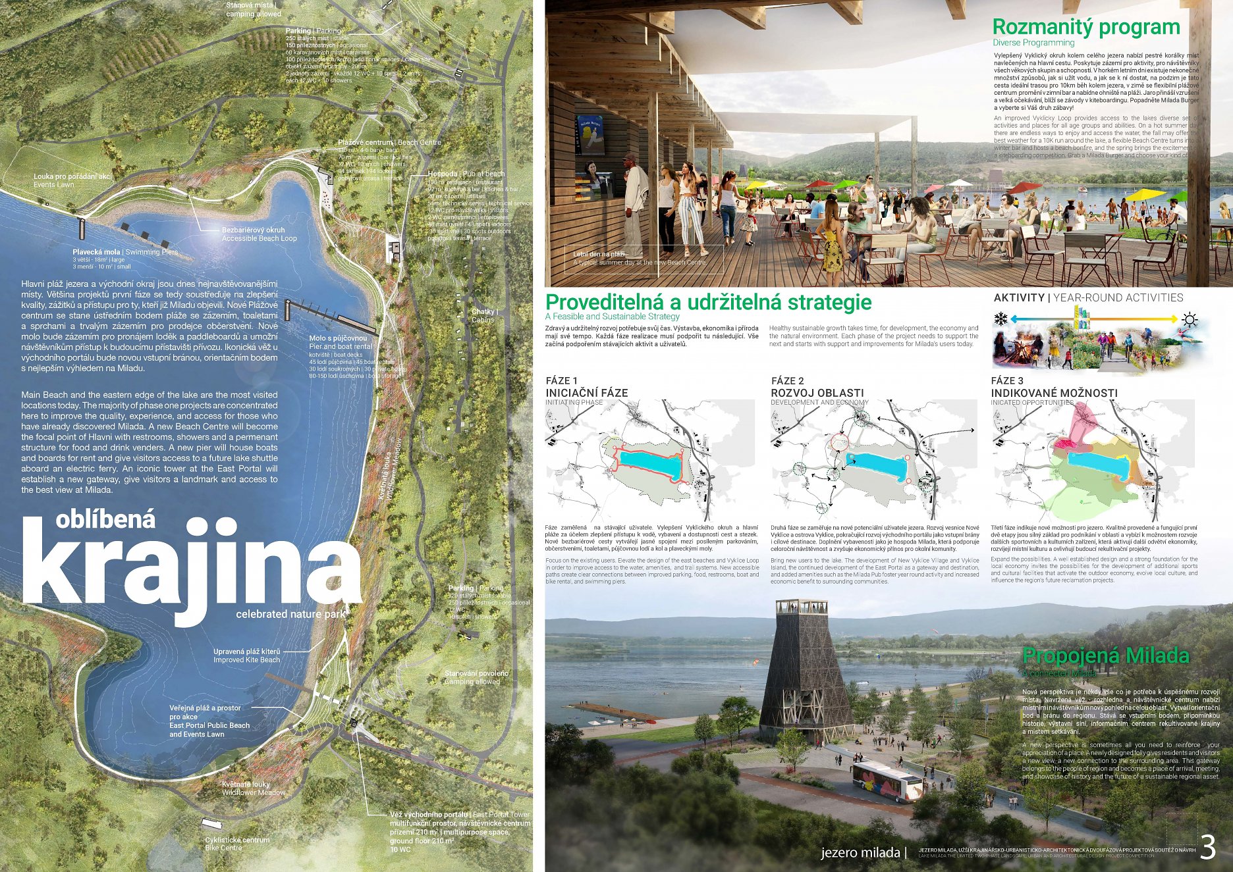Viewport: 1233px width, 872px height.
Task: Click the large 'krajina' title
Action: 191,565
